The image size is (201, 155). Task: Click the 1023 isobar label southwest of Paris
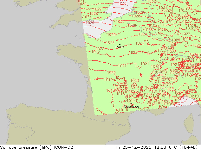[100, 49]
